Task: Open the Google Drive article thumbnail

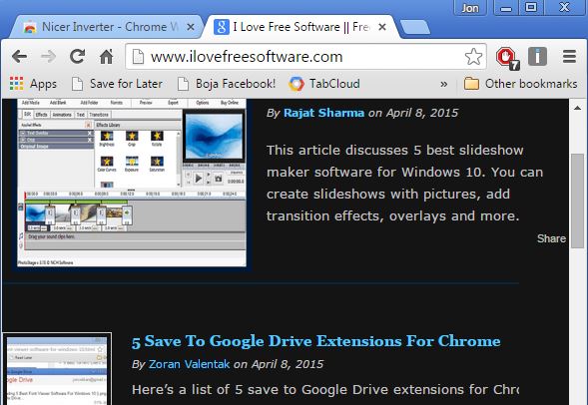Action: [57, 369]
